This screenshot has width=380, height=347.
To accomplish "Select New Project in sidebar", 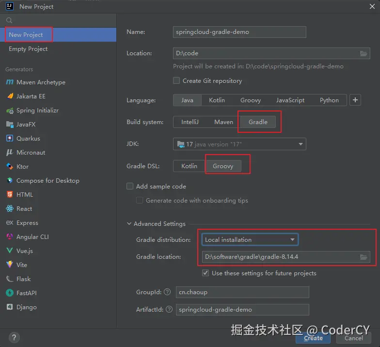I will pyautogui.click(x=58, y=35).
